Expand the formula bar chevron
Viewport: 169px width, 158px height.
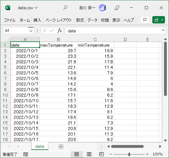163,30
